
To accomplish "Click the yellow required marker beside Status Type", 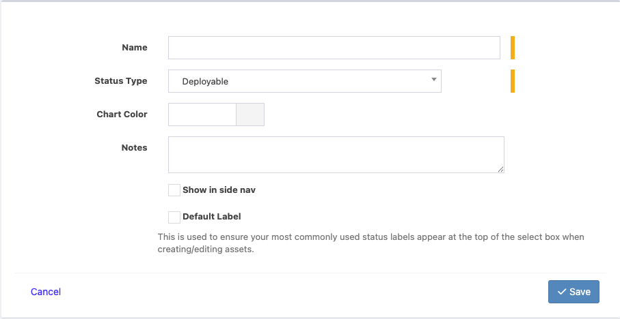I will [513, 80].
